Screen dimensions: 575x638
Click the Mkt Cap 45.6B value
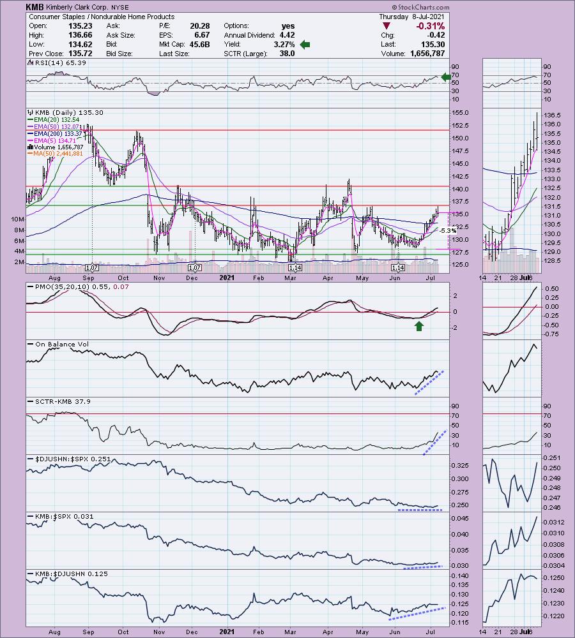[200, 45]
